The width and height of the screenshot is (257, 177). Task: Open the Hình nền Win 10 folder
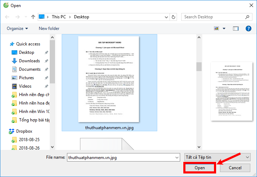pos(30,112)
